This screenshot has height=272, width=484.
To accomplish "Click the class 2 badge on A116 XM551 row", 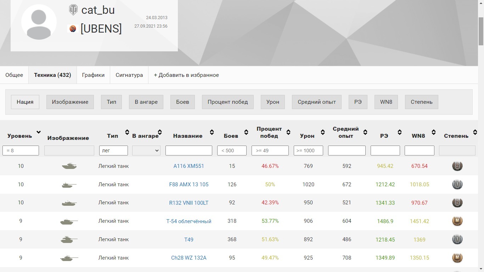I will tap(457, 166).
